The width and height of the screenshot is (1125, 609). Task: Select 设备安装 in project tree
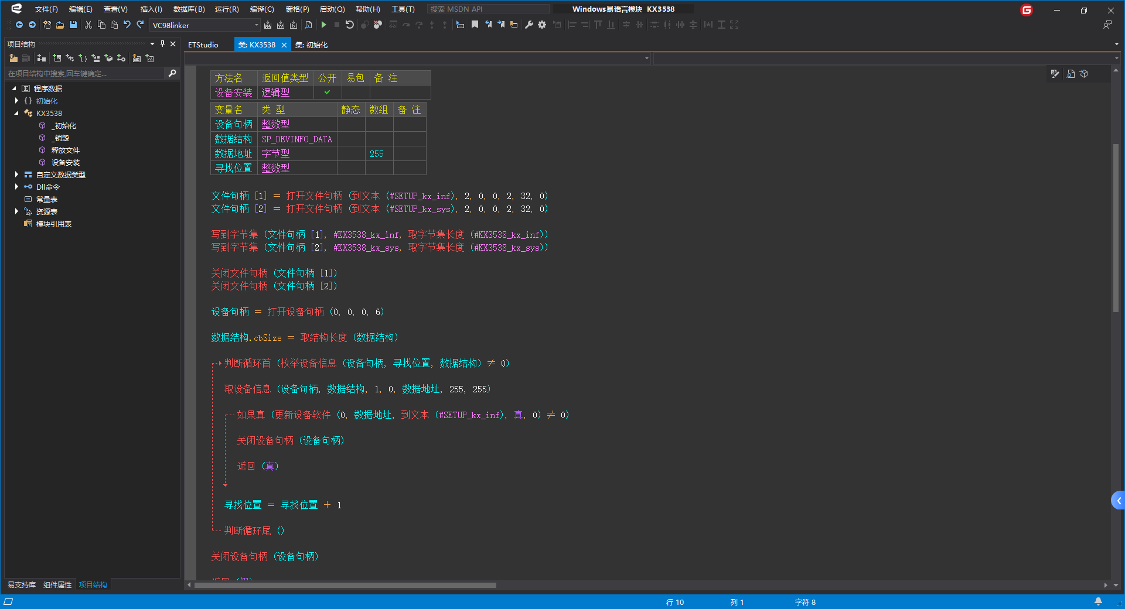click(x=66, y=162)
